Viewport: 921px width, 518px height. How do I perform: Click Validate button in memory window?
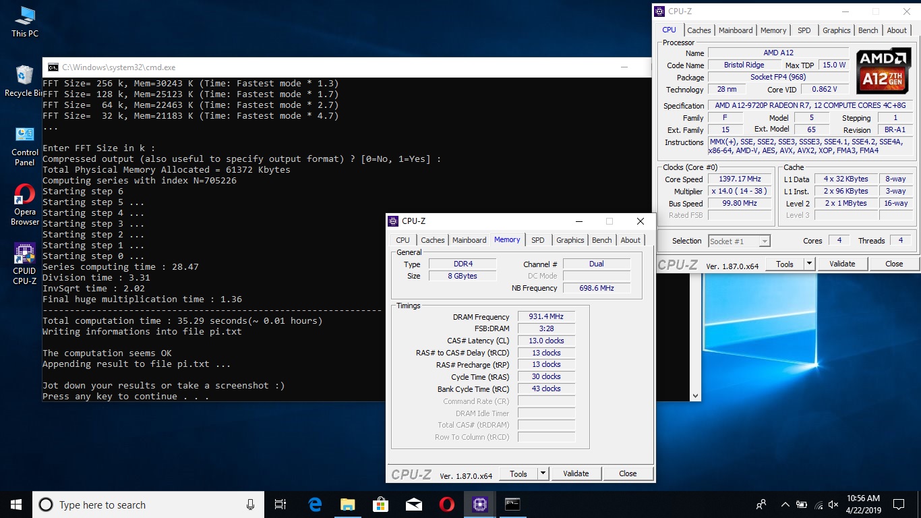tap(576, 473)
